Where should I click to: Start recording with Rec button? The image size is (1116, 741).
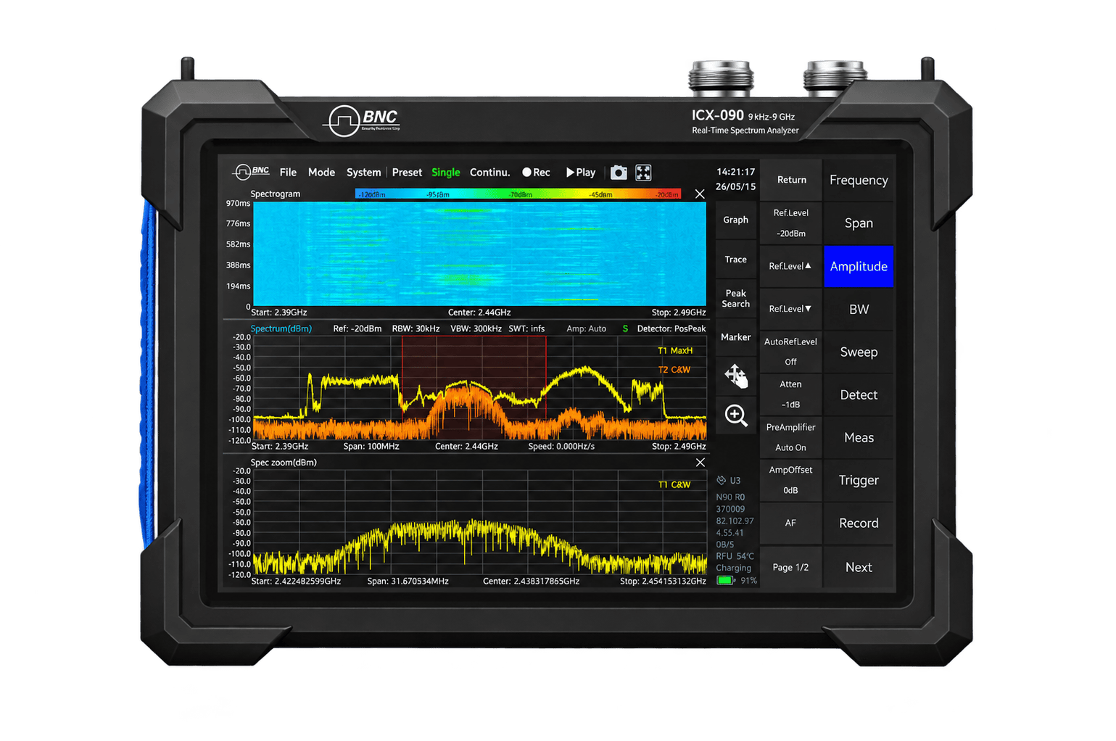tap(536, 173)
